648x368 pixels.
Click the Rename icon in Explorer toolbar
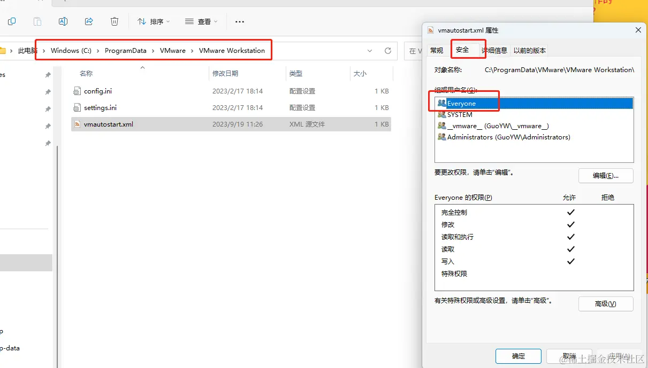[63, 21]
